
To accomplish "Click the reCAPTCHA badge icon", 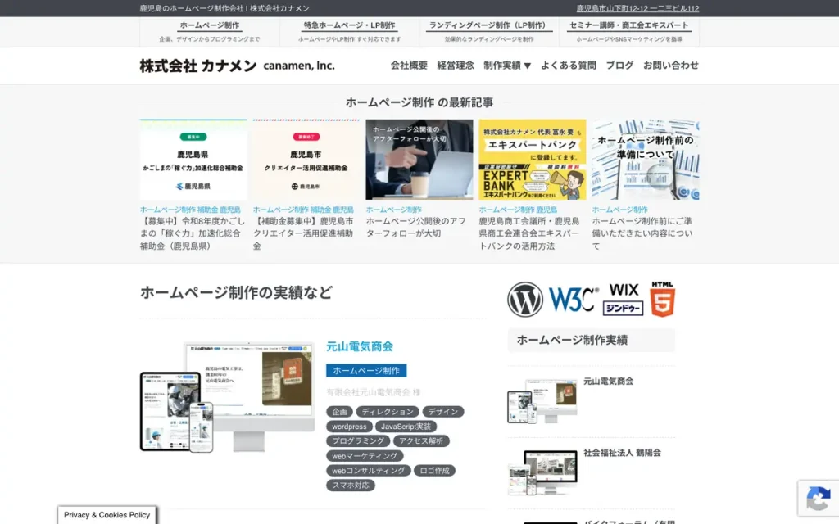I will click(819, 499).
